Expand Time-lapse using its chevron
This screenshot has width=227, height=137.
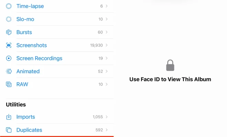point(107,6)
